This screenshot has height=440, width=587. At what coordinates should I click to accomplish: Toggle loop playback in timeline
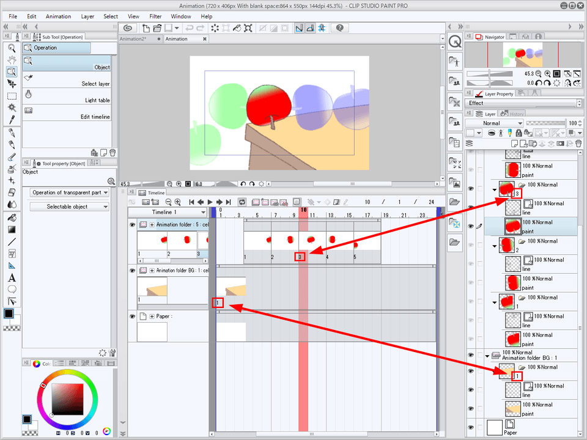[242, 202]
